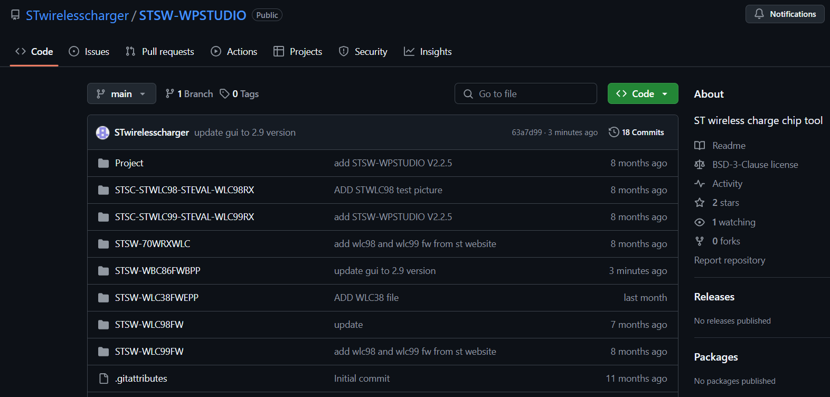830x397 pixels.
Task: Open the STSW-WLC98FW folder
Action: [x=149, y=325]
